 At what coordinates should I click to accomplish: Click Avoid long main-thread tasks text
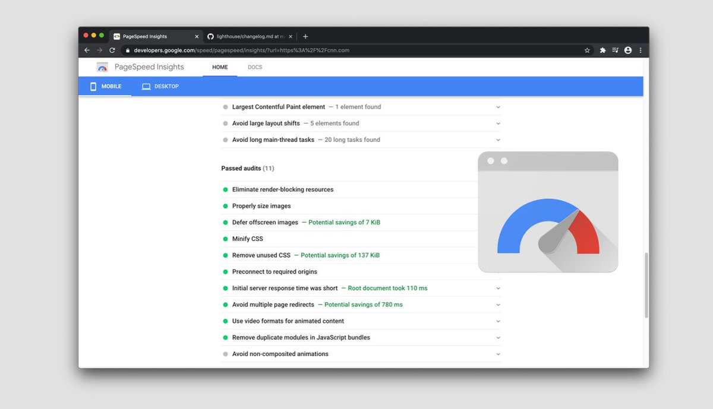273,140
